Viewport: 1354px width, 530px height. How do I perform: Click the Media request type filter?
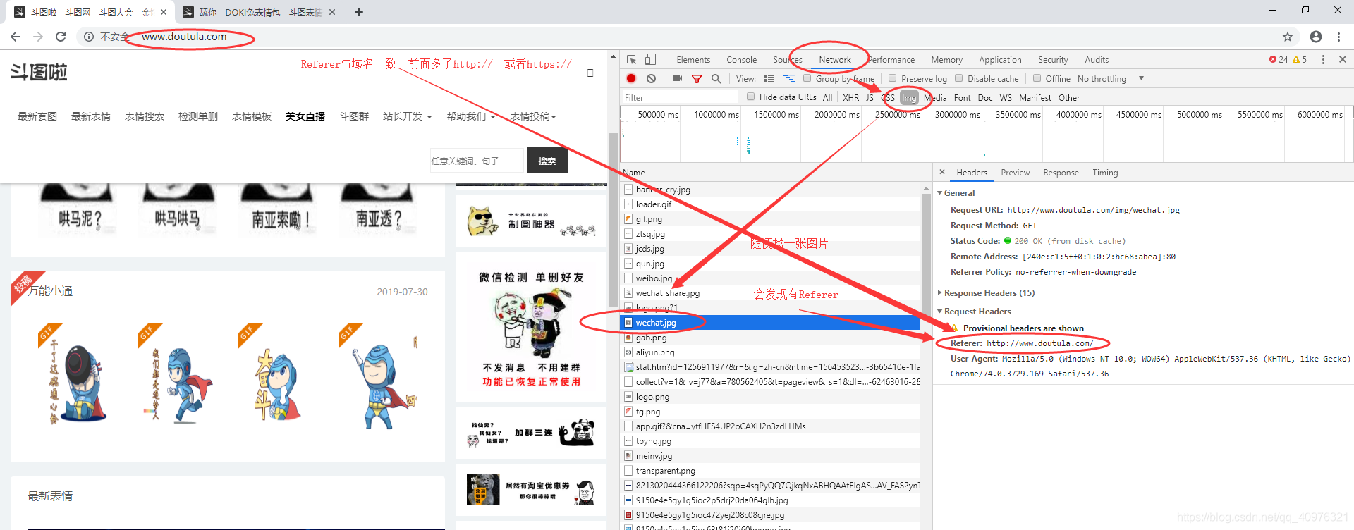pyautogui.click(x=935, y=97)
